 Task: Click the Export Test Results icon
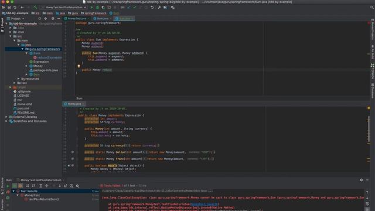66,186
